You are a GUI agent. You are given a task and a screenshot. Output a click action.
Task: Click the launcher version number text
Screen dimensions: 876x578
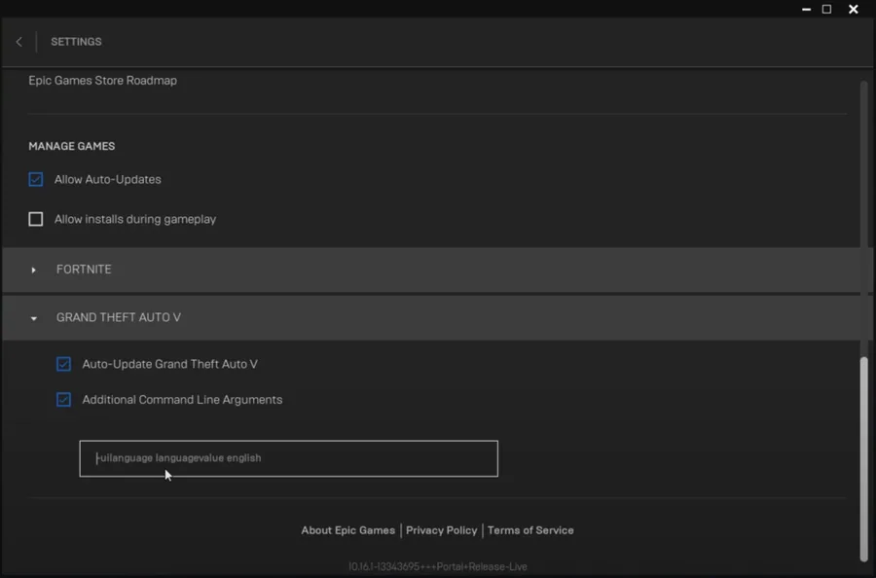click(437, 567)
